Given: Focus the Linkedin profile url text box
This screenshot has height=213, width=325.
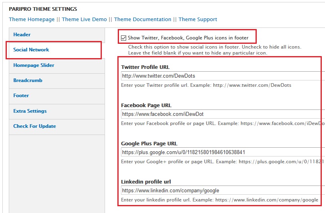Looking at the screenshot, I should (222, 190).
